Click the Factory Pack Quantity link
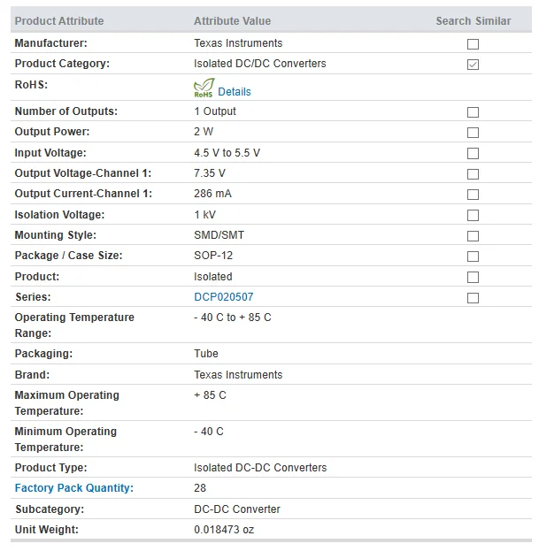The image size is (539, 551). pos(74,487)
